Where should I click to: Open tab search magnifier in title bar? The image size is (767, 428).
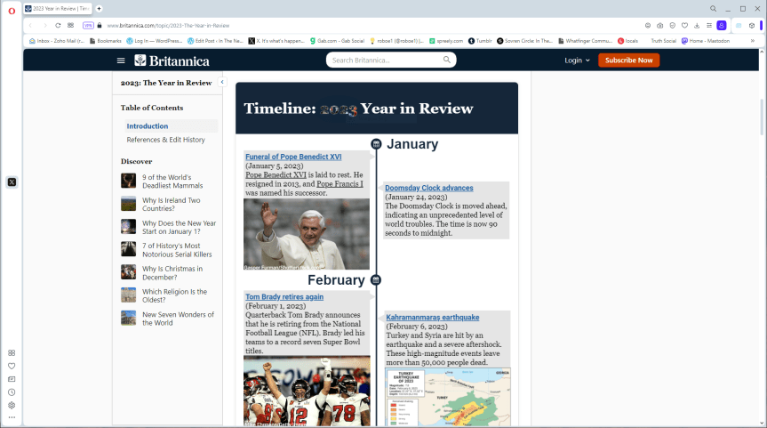pos(713,9)
